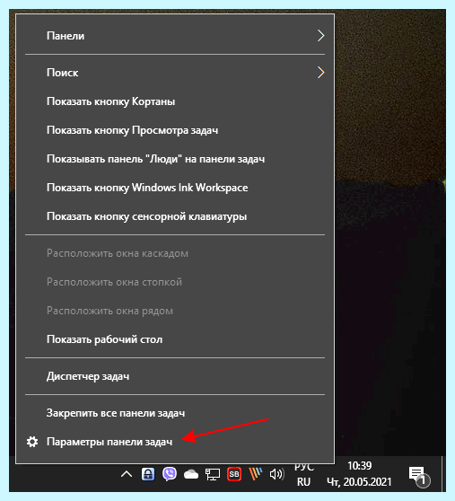Viewport: 455px width, 501px height.
Task: Expand the Панели submenu arrow
Action: tap(321, 36)
